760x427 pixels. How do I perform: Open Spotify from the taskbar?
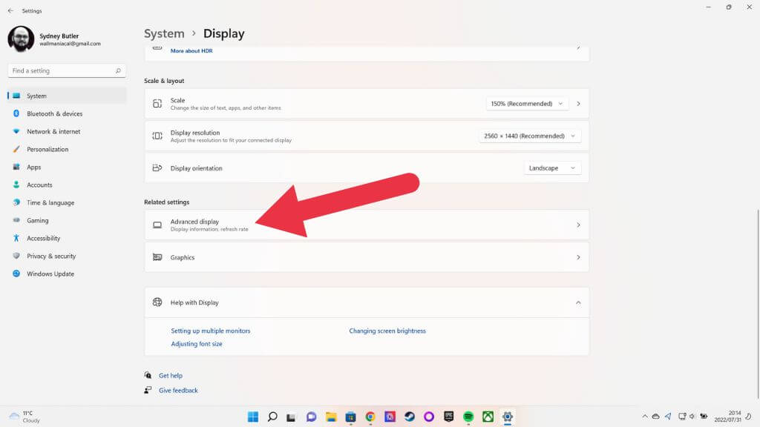pos(468,417)
